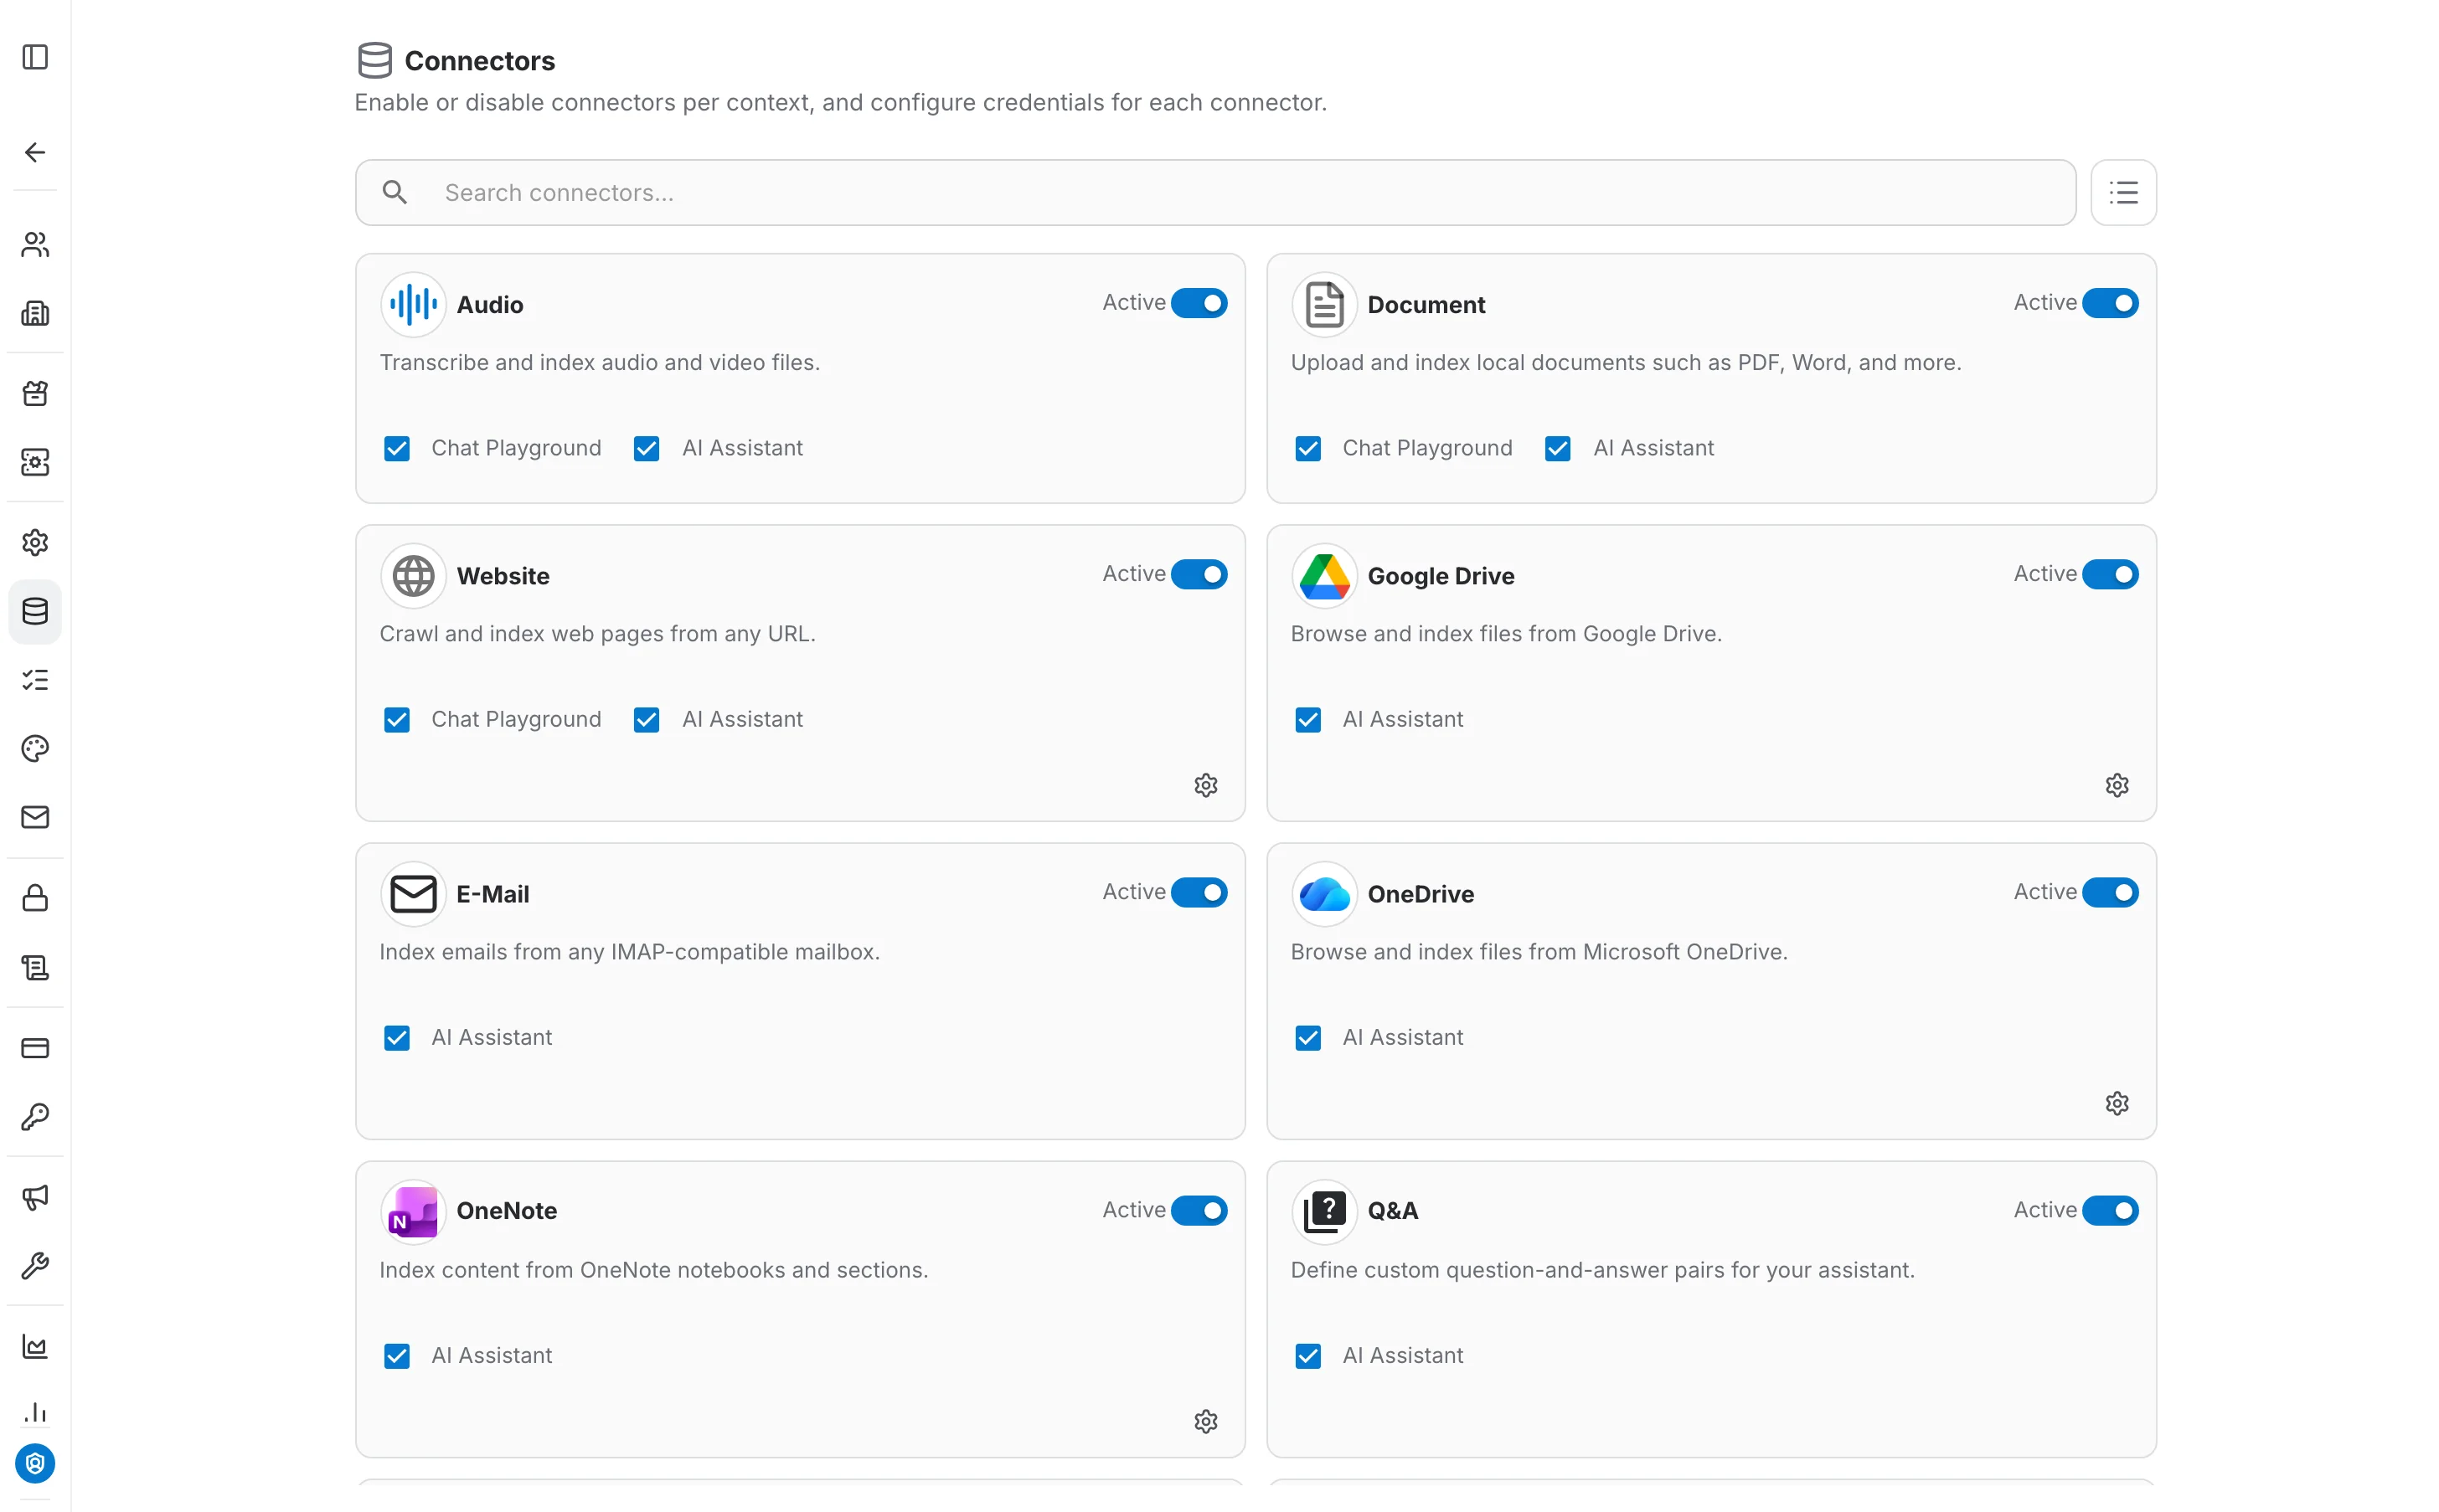Uncheck AI Assistant for Website
The height and width of the screenshot is (1512, 2439).
point(647,720)
